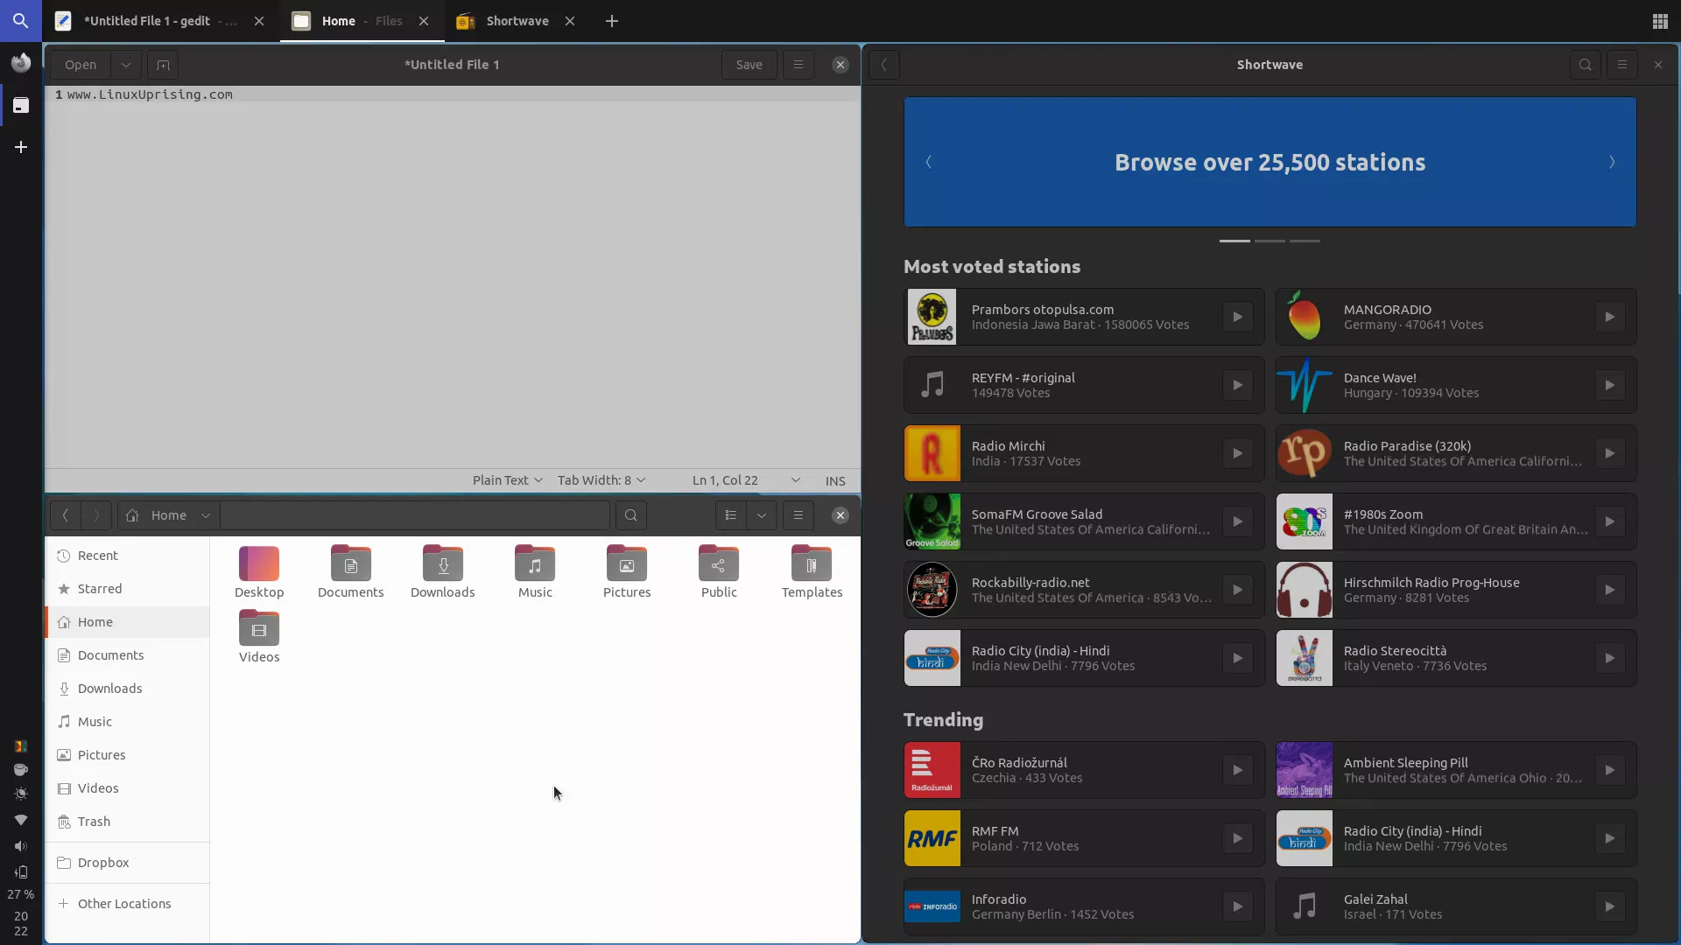Play SomaFM Groove Salad station

[1237, 521]
